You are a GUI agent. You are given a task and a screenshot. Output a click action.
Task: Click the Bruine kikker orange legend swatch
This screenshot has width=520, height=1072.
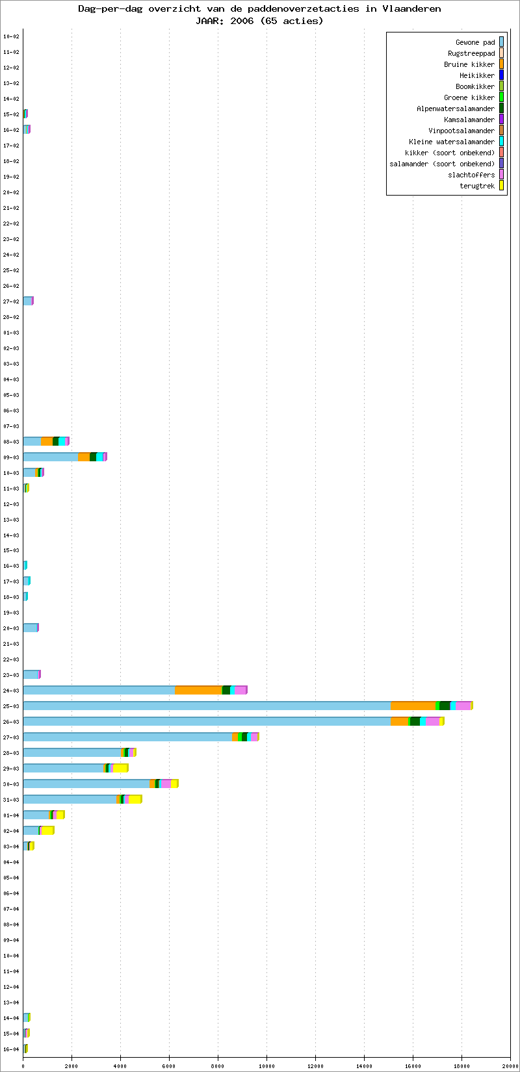(x=501, y=64)
